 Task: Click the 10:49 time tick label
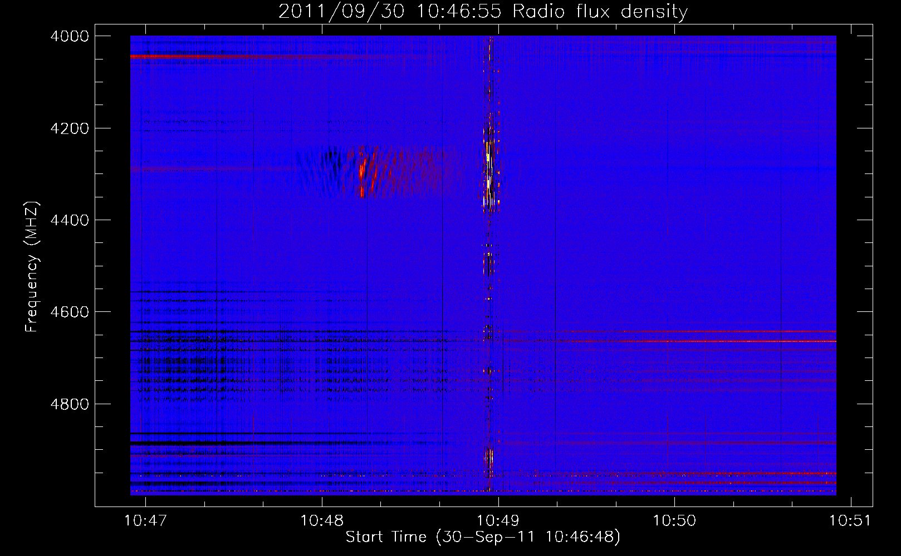tap(498, 520)
